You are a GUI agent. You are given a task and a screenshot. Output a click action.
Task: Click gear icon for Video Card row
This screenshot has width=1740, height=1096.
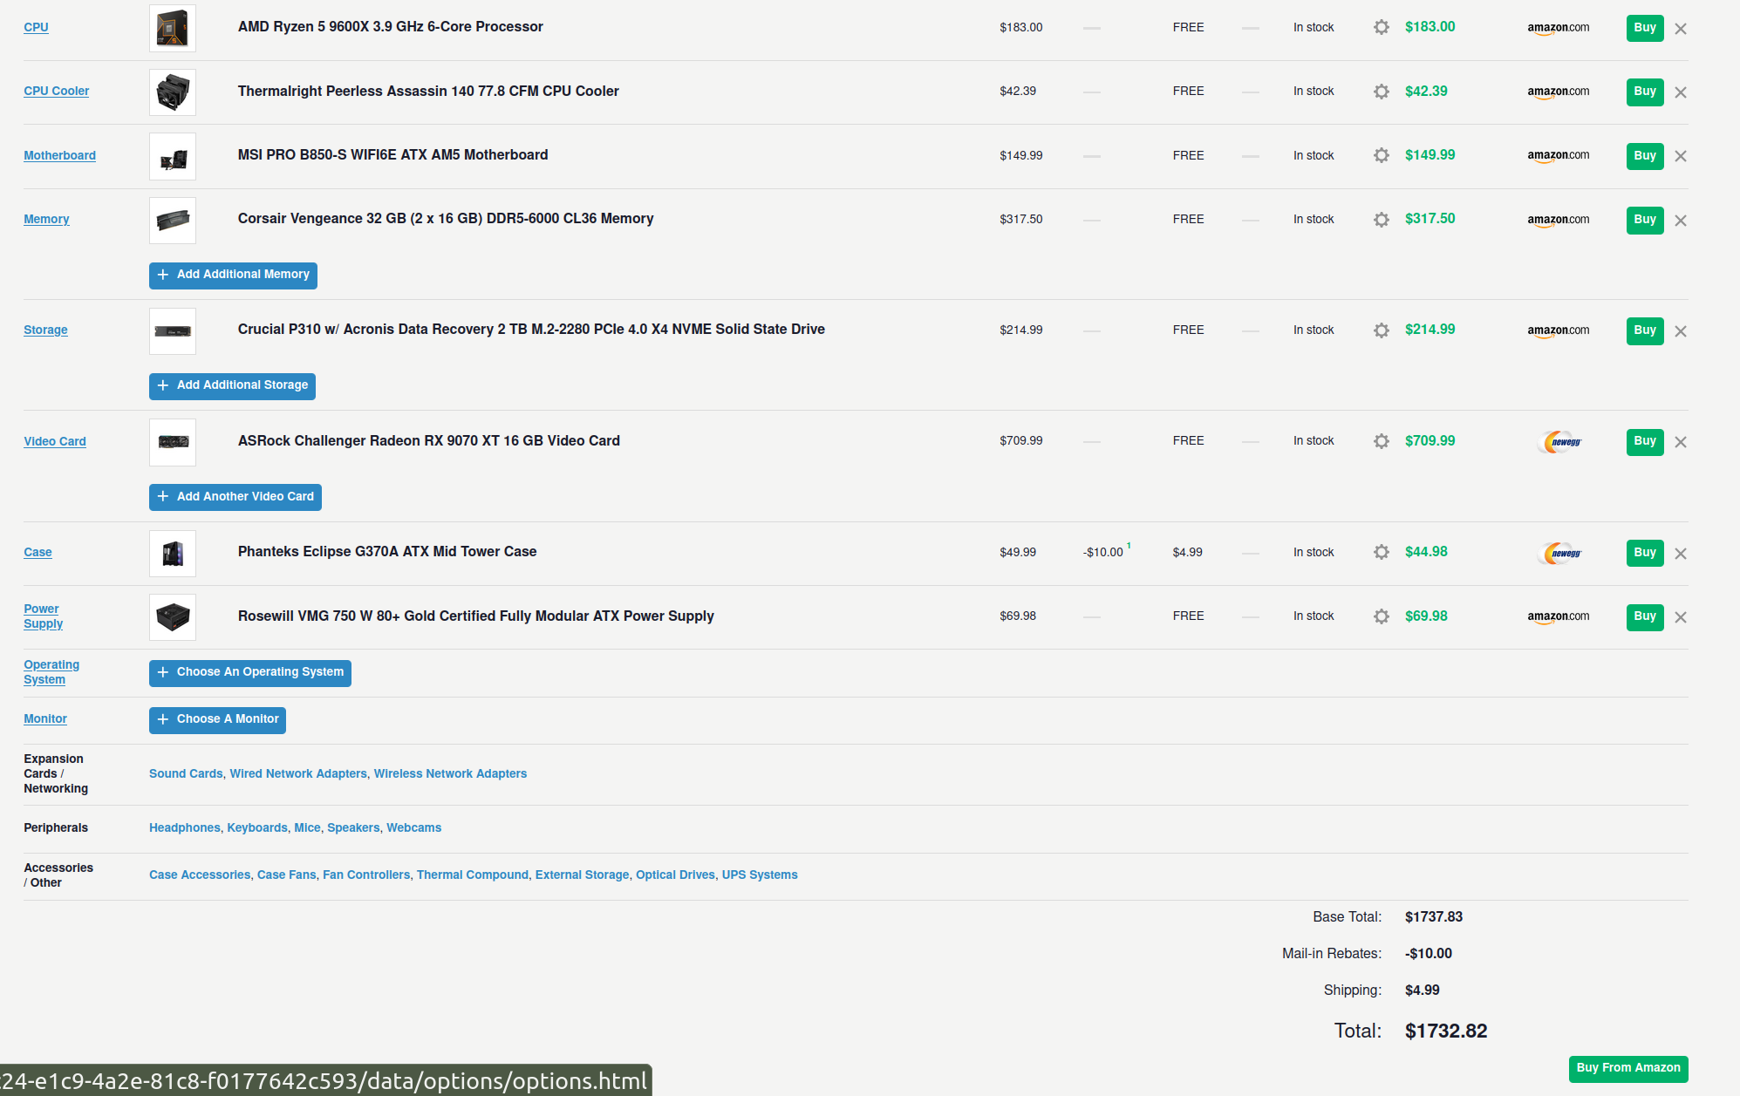click(1381, 441)
